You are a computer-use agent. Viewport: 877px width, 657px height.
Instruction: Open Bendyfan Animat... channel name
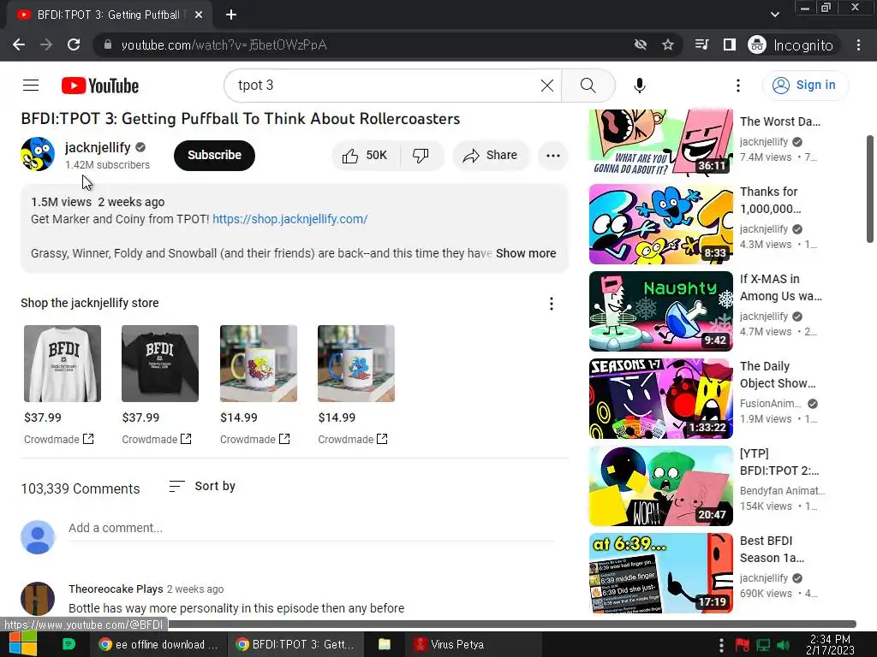[783, 490]
